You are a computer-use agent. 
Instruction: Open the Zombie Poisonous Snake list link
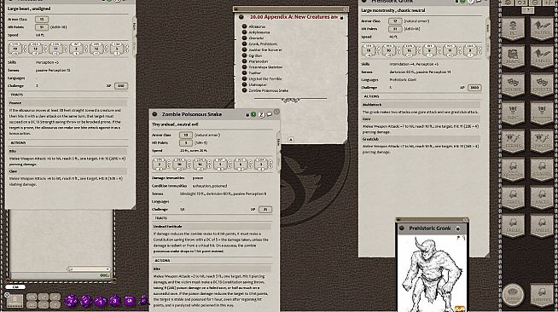click(268, 90)
